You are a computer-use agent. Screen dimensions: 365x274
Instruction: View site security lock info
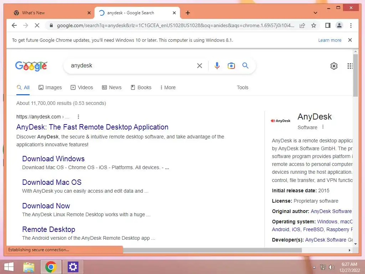[x=51, y=25]
